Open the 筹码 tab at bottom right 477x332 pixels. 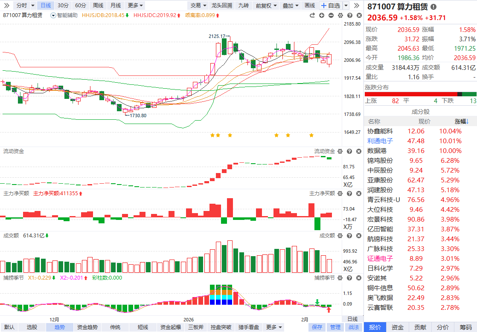point(465,327)
